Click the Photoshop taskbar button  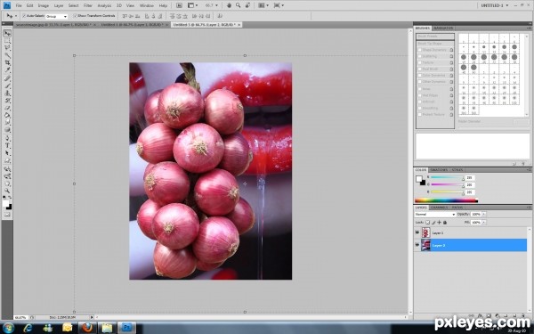[x=126, y=328]
